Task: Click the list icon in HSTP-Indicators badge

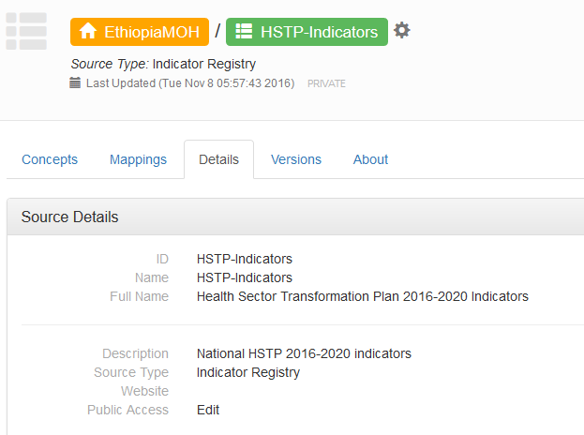Action: tap(244, 31)
